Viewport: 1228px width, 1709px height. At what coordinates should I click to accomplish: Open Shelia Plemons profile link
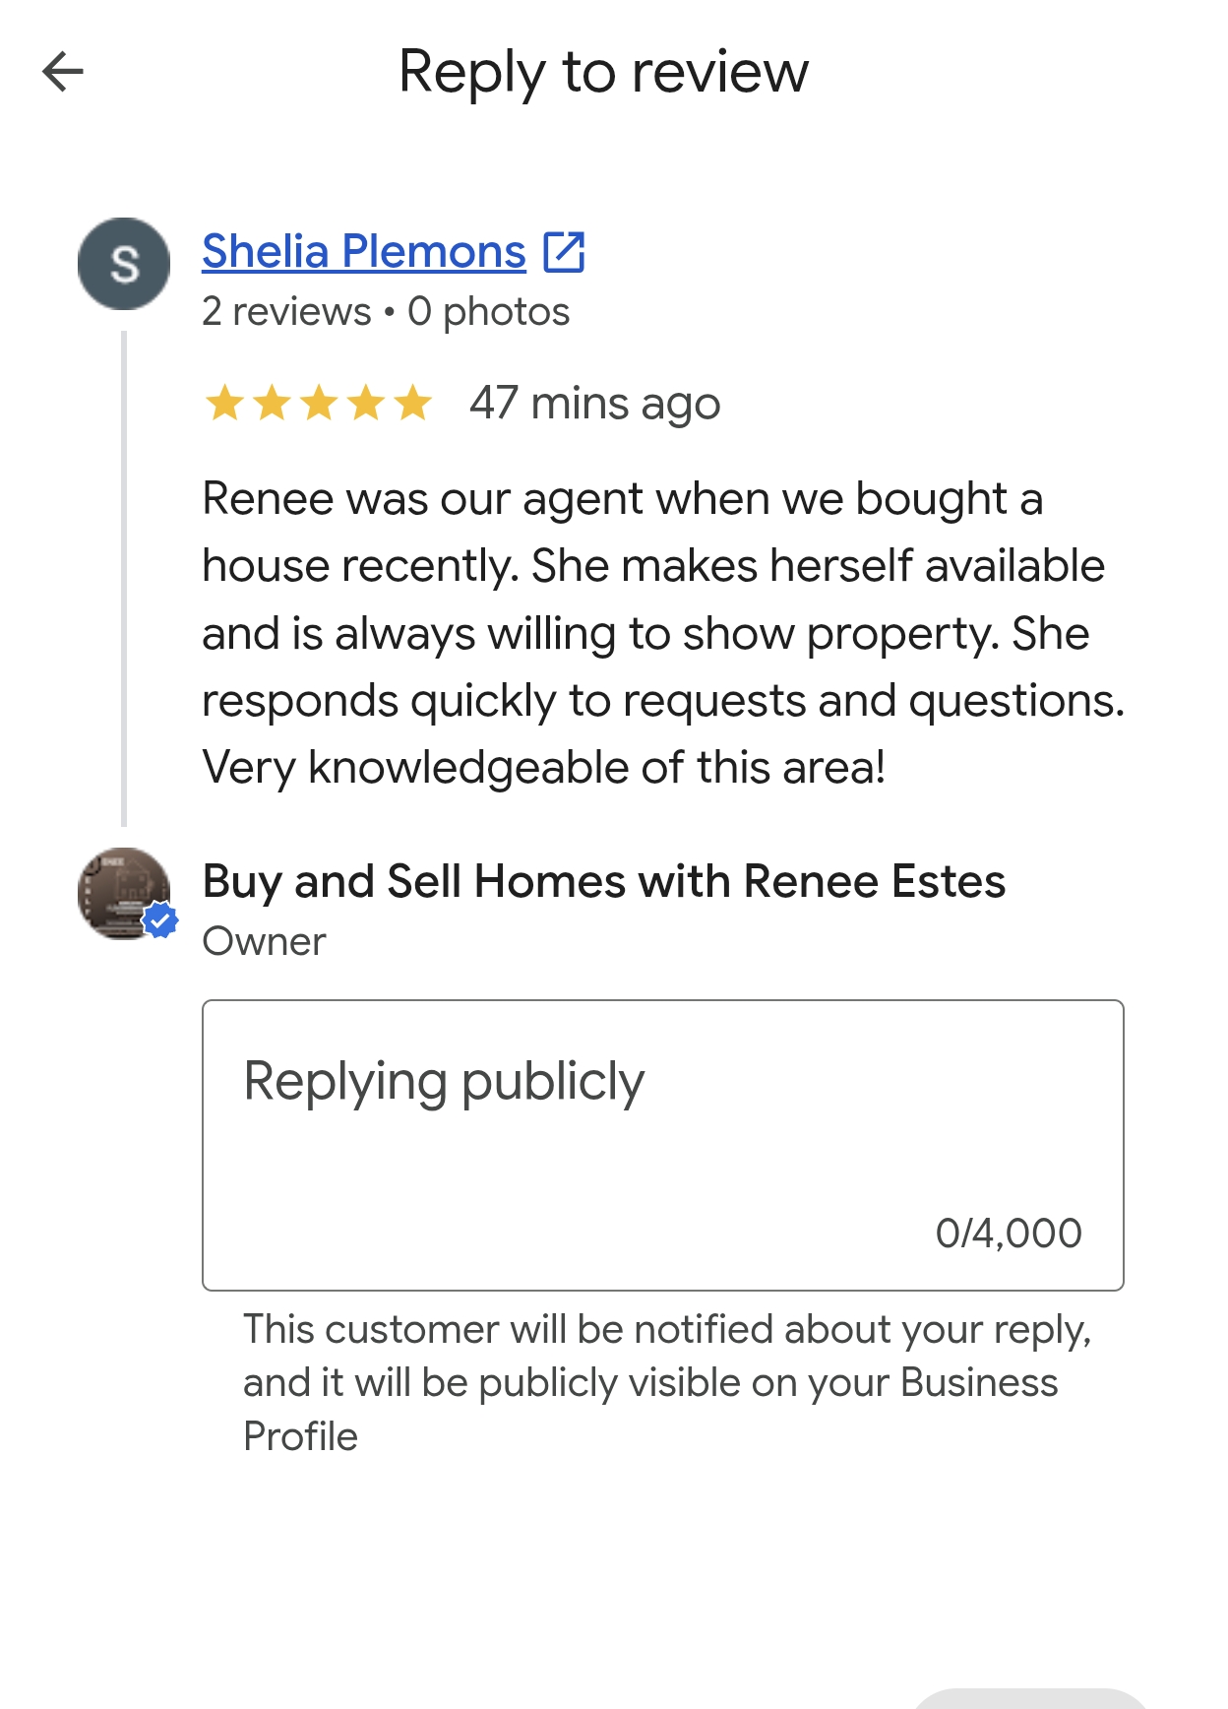[x=364, y=251]
